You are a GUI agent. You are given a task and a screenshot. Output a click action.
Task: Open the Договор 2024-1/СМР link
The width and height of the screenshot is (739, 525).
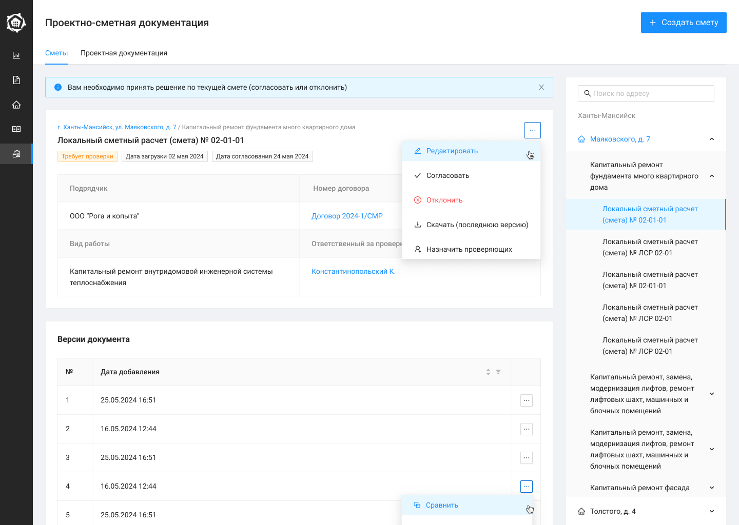point(347,216)
